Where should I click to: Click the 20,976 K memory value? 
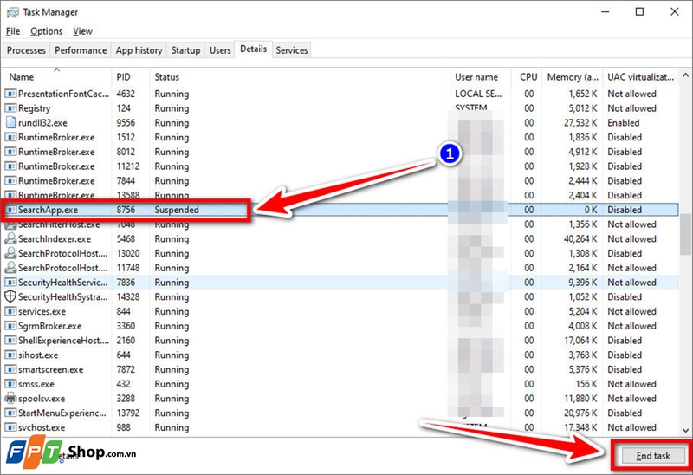(580, 413)
